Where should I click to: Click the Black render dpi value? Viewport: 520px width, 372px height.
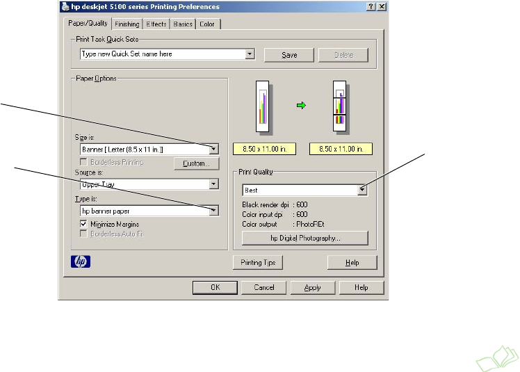(302, 204)
